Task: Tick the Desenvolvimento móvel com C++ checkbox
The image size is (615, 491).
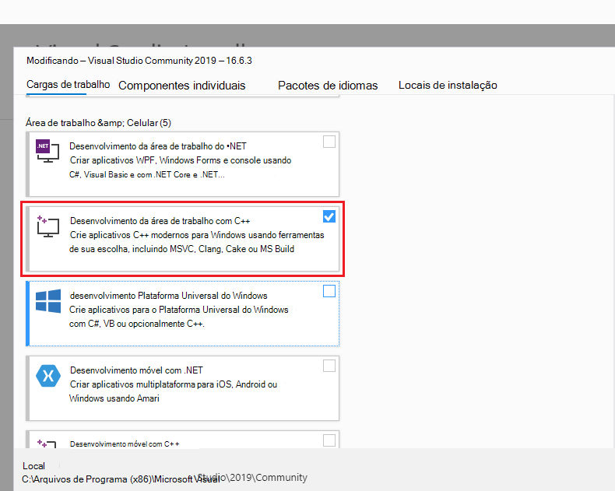Action: click(329, 440)
